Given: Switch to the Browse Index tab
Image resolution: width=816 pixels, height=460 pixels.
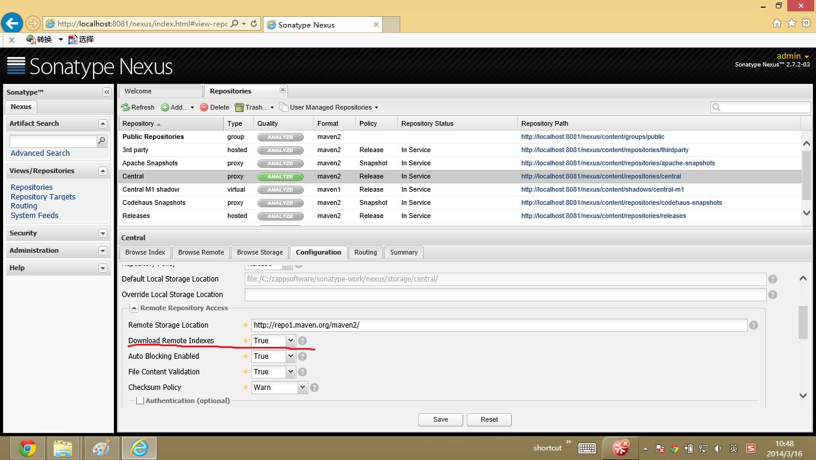Looking at the screenshot, I should pyautogui.click(x=145, y=252).
